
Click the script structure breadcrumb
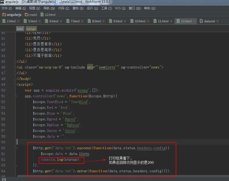[31, 29]
